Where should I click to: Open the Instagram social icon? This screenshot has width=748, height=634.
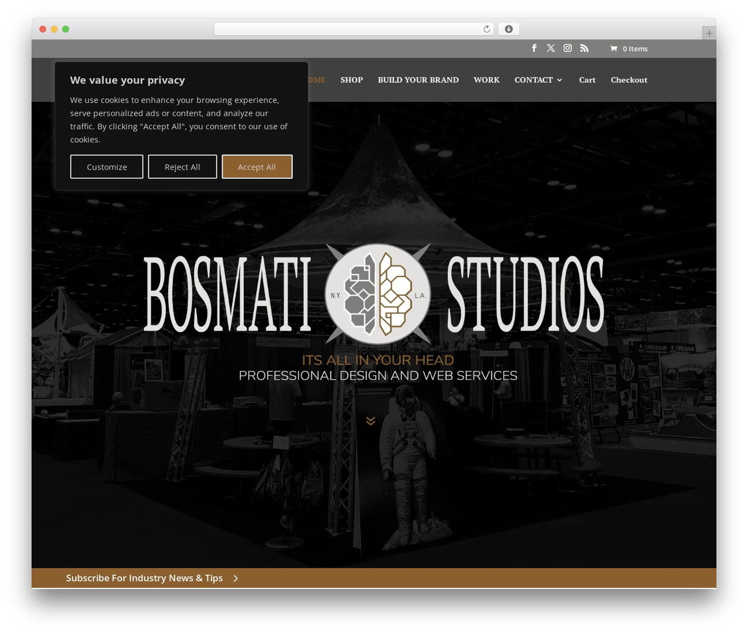click(x=567, y=48)
